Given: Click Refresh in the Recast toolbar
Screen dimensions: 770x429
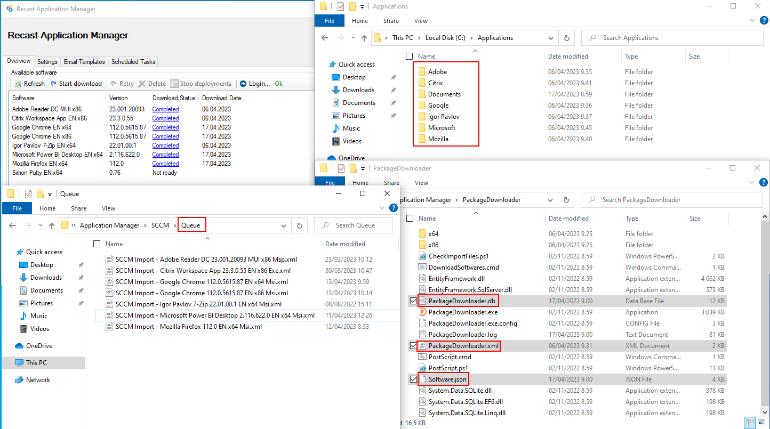Looking at the screenshot, I should click(30, 84).
